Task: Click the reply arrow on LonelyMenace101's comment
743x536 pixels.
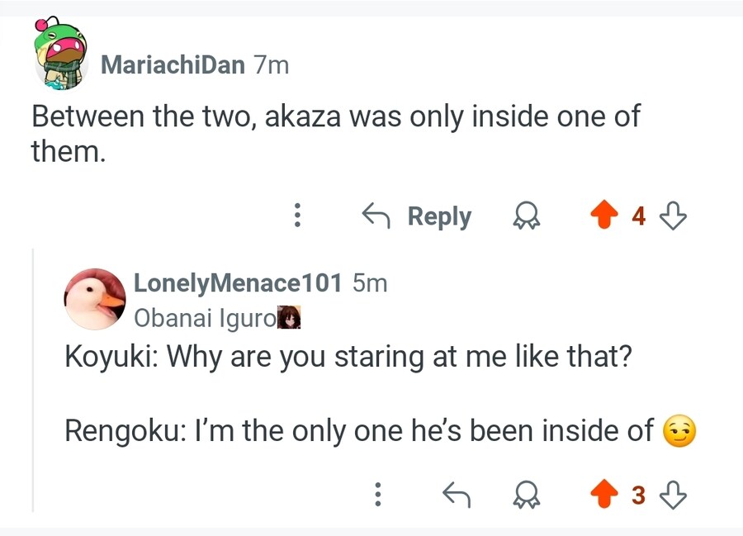Action: pyautogui.click(x=457, y=495)
